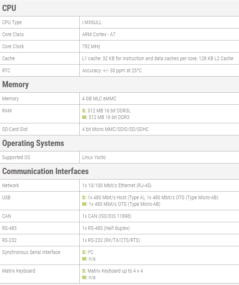The image size is (239, 285).
Task: Click the 'SD-Card Slot' label
Action: pos(15,129)
